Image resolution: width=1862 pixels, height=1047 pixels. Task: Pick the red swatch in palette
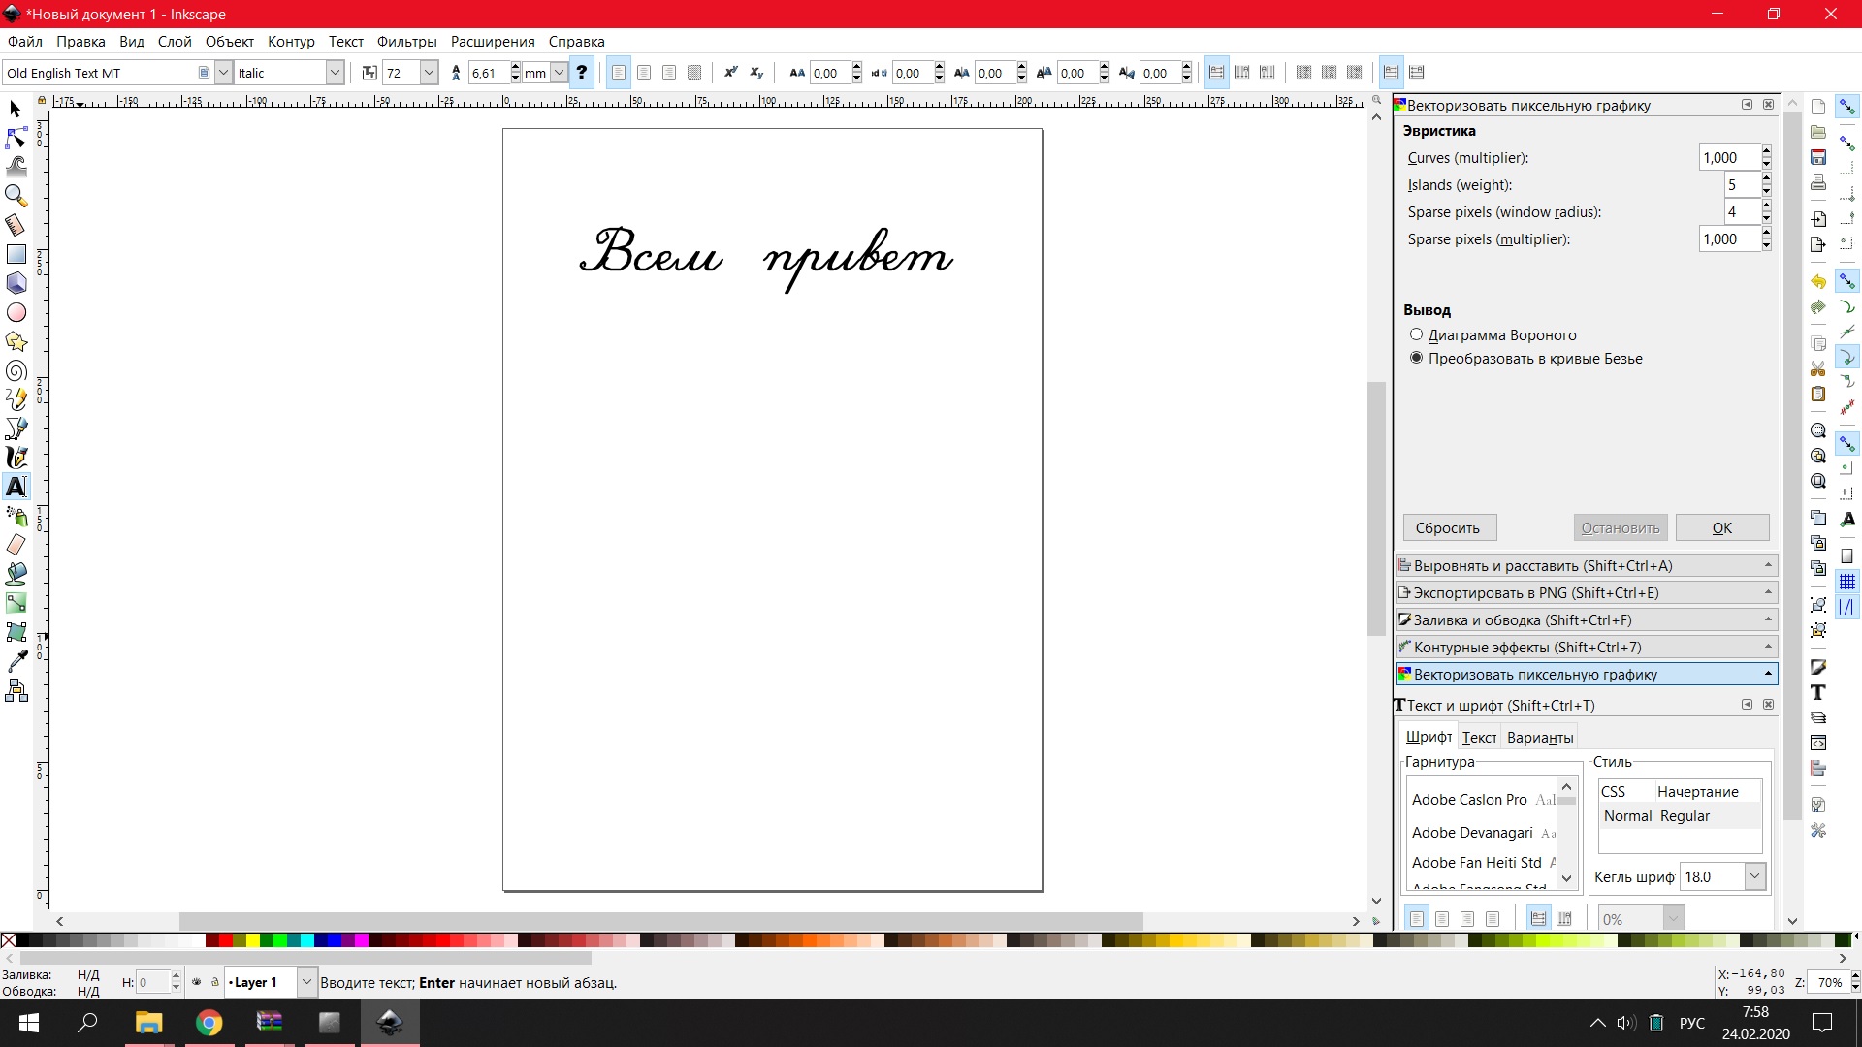coord(226,939)
